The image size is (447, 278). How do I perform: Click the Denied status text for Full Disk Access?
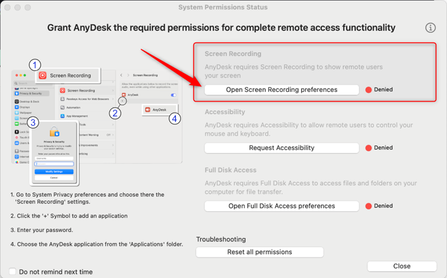pyautogui.click(x=383, y=206)
